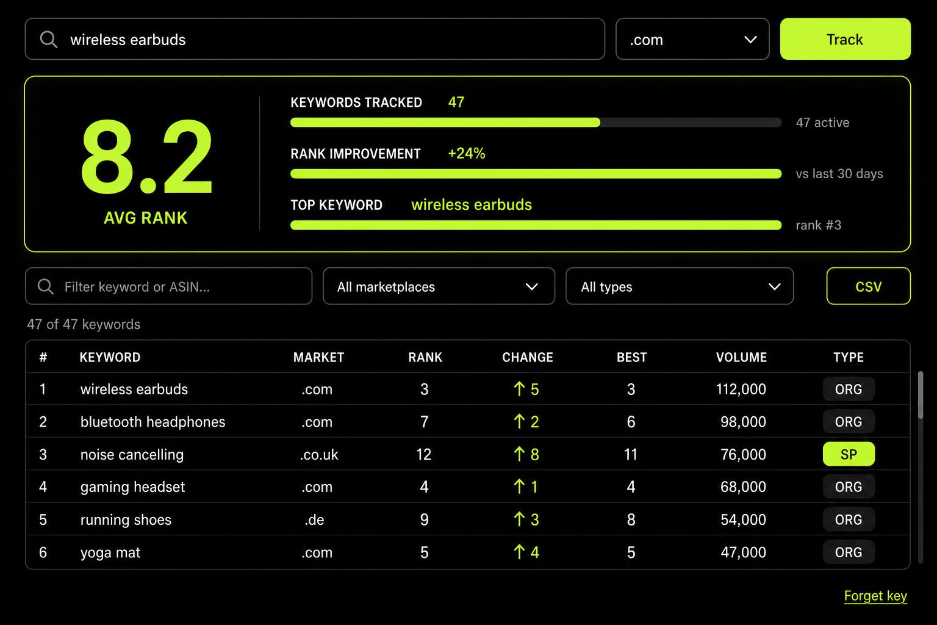Click the green wireless earbuds top keyword text

click(x=472, y=204)
